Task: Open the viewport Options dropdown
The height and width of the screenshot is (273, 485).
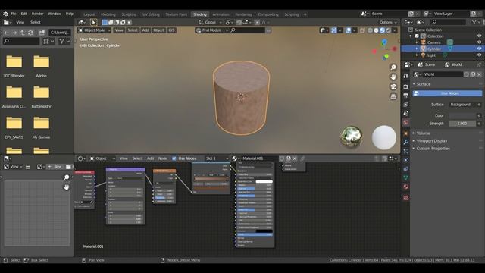Action: tap(388, 22)
